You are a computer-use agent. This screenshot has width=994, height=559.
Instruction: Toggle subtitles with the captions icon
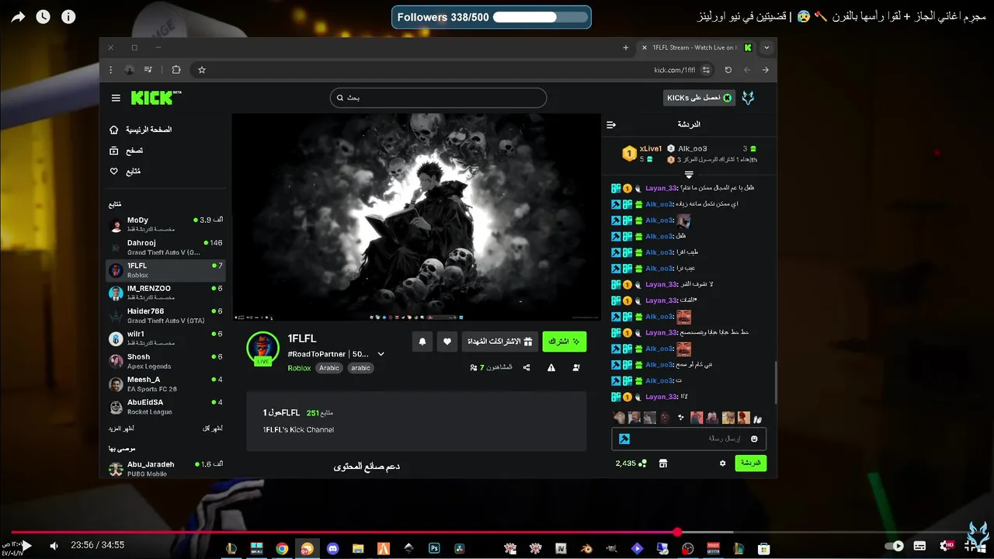[x=920, y=546]
